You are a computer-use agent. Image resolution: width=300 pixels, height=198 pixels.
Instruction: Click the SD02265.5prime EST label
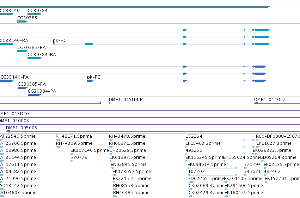click(206, 179)
